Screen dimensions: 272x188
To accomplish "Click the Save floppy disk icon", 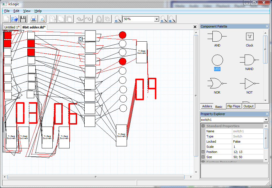I will point(23,19).
